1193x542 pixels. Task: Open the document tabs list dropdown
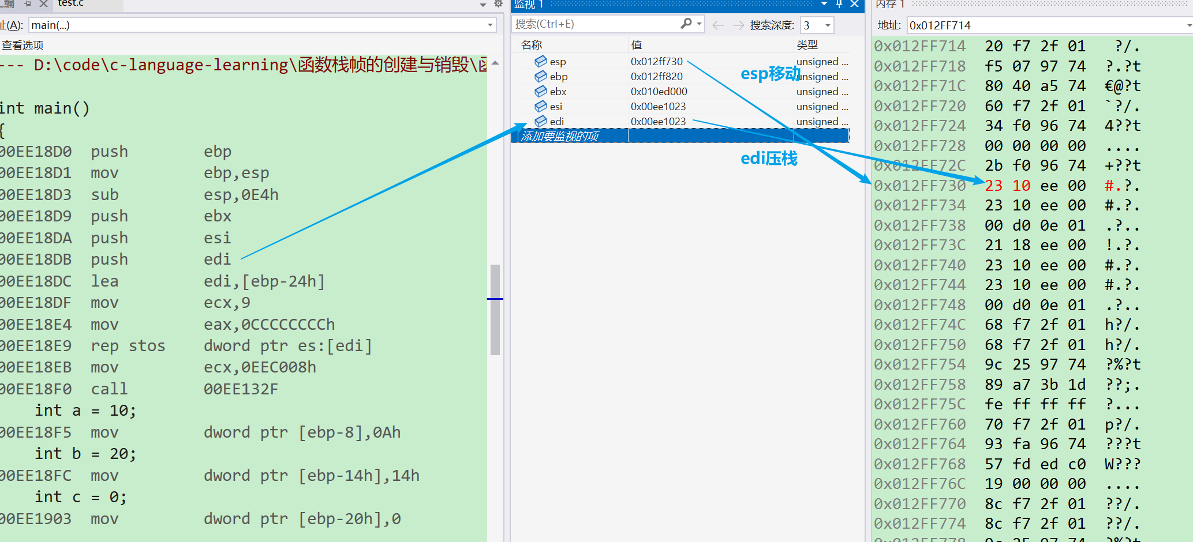coord(483,5)
